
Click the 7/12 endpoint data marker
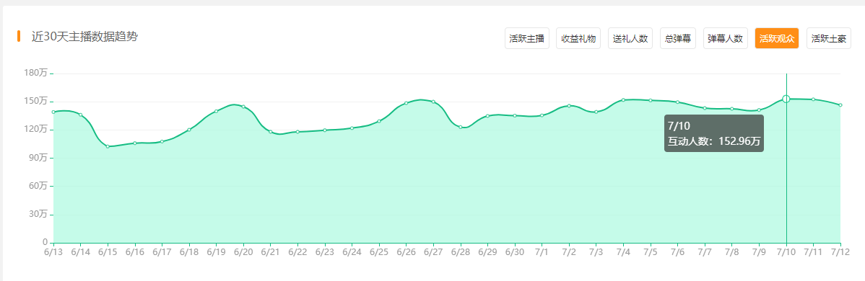click(840, 104)
